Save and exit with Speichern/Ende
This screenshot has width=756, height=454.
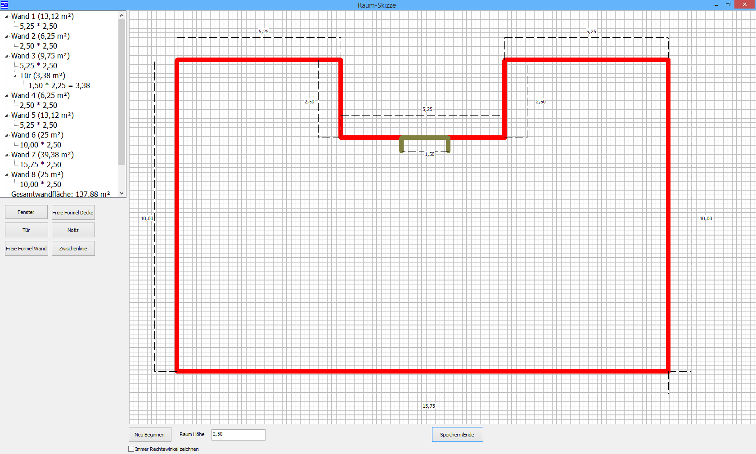coord(457,435)
